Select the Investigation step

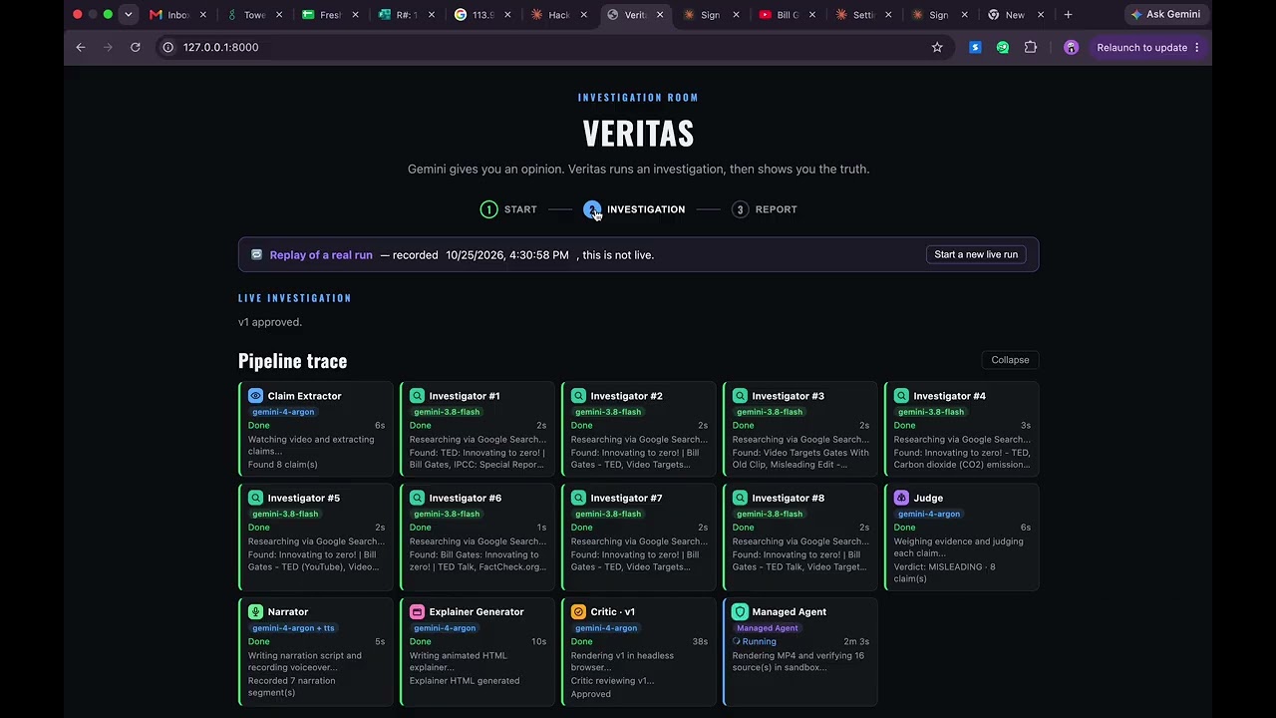click(635, 209)
